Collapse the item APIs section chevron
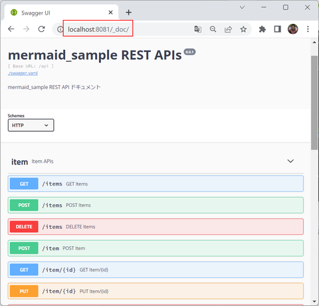 [x=290, y=161]
